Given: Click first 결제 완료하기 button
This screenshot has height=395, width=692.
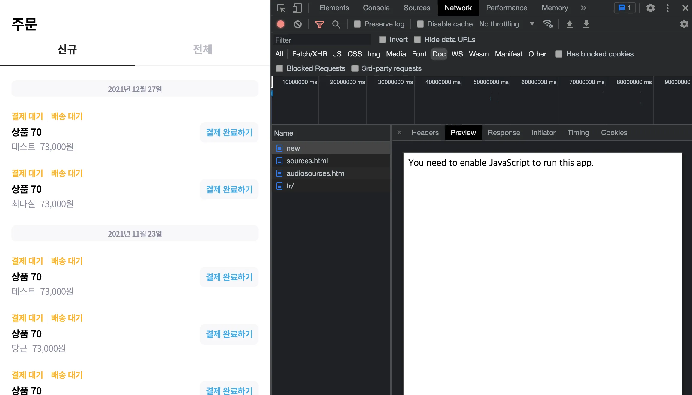Looking at the screenshot, I should [229, 132].
